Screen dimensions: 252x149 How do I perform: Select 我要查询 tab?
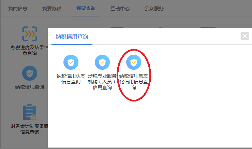[86, 9]
